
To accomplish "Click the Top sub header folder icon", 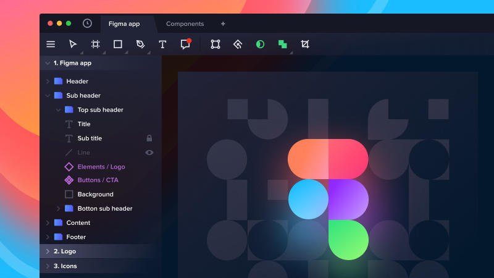I will coord(69,110).
